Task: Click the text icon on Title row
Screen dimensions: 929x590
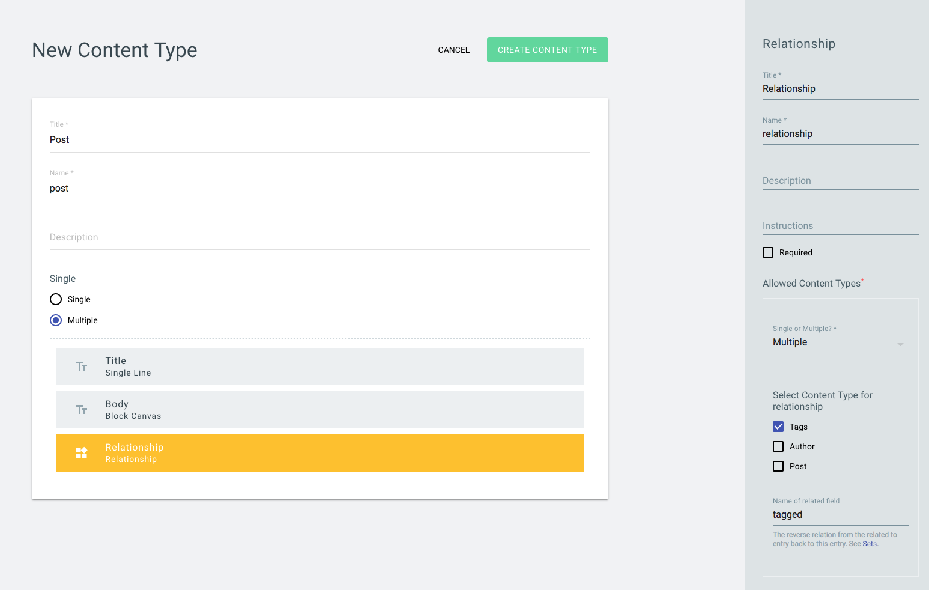Action: (x=82, y=366)
